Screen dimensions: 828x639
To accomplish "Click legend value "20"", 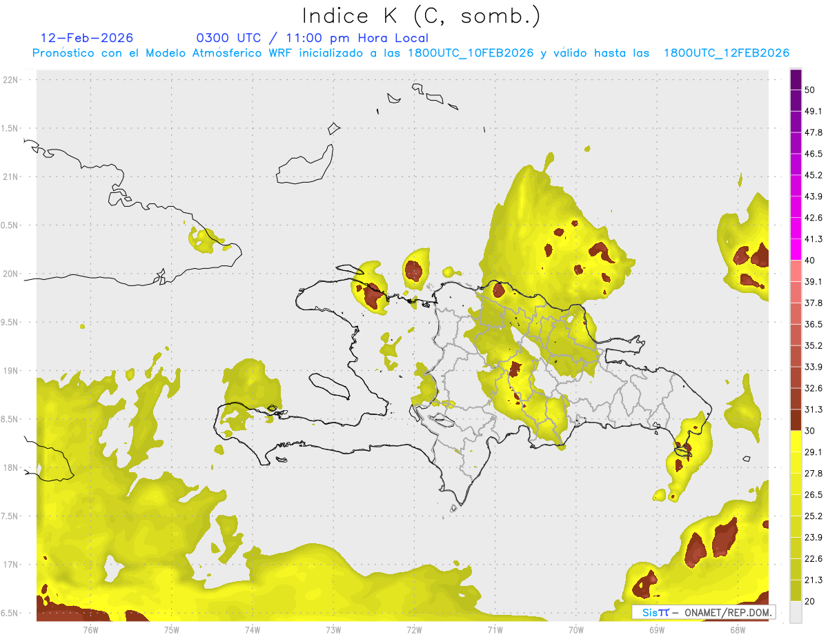I will point(810,602).
